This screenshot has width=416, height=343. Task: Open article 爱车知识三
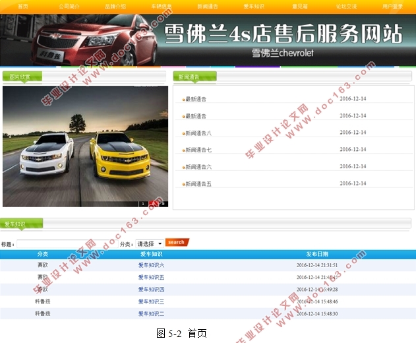[151, 301]
